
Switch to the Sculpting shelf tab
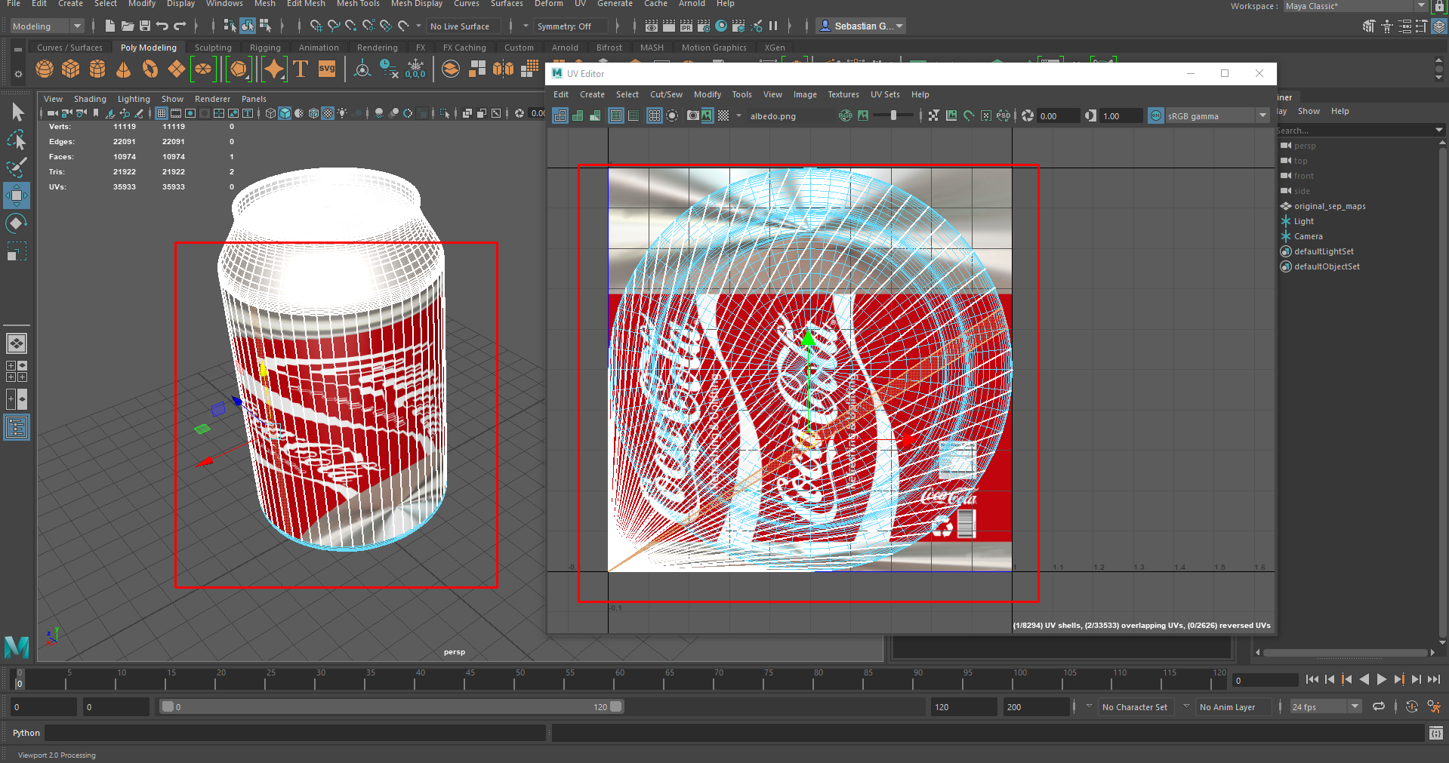(213, 48)
